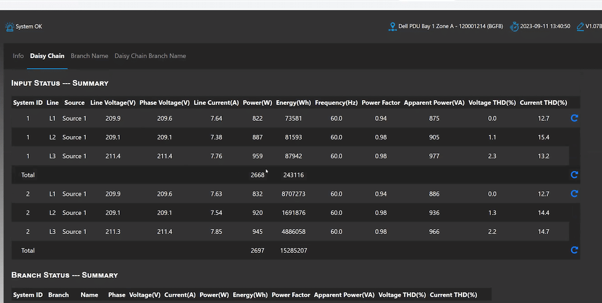Click Current THD(%) header in Input Status
The width and height of the screenshot is (602, 303).
(x=543, y=102)
